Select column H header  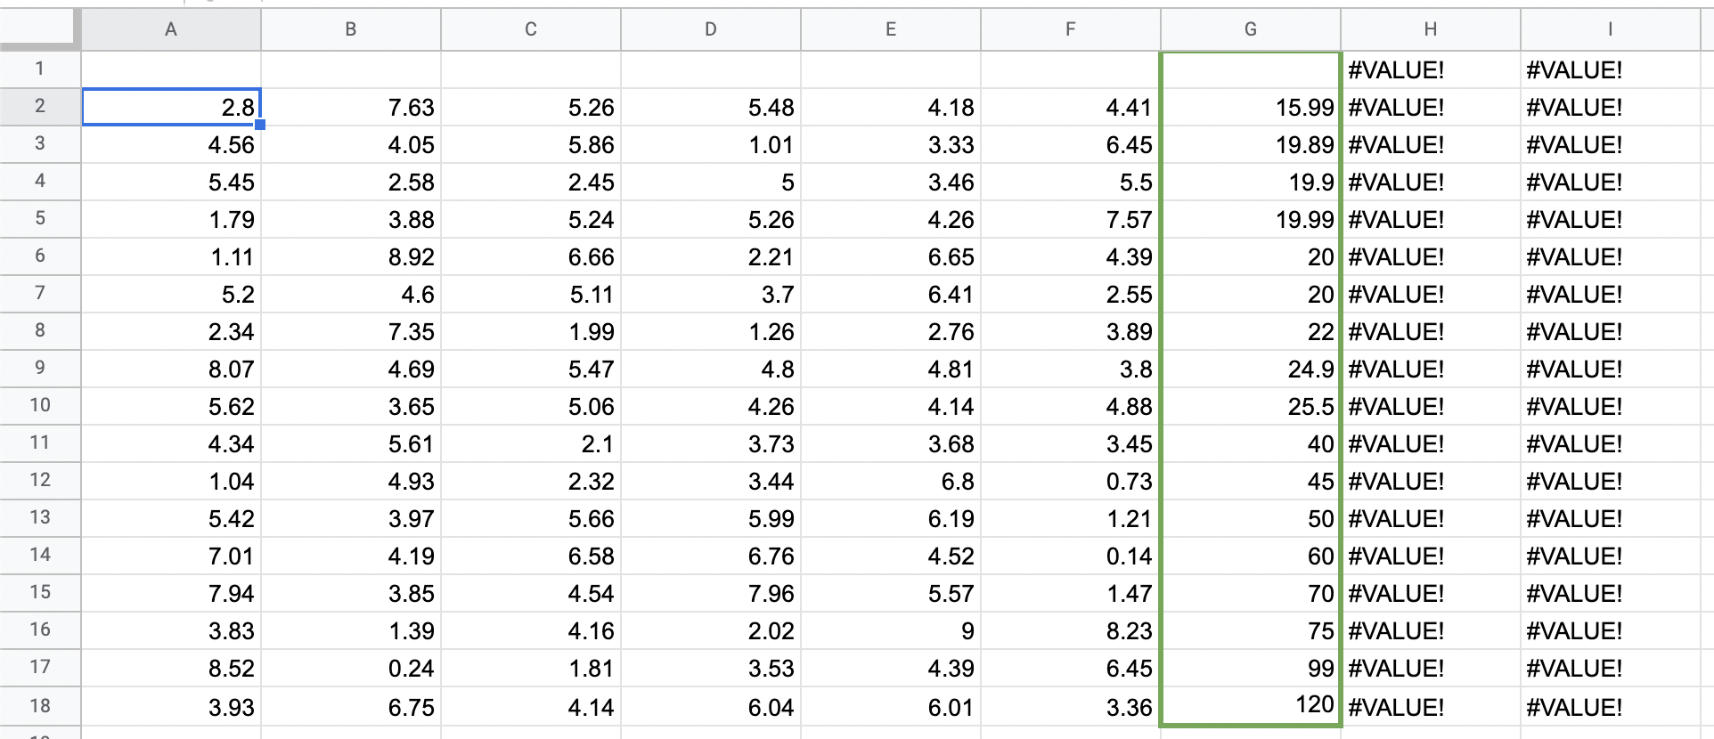click(1430, 29)
